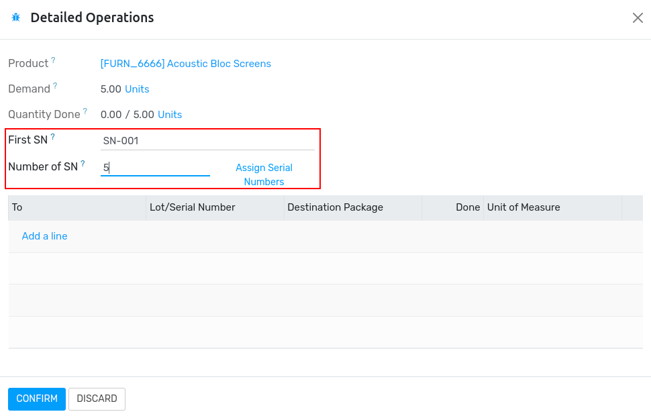Show help tooltip for Demand field
651x418 pixels.
(55, 85)
